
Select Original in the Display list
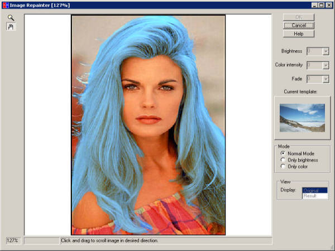pos(315,190)
